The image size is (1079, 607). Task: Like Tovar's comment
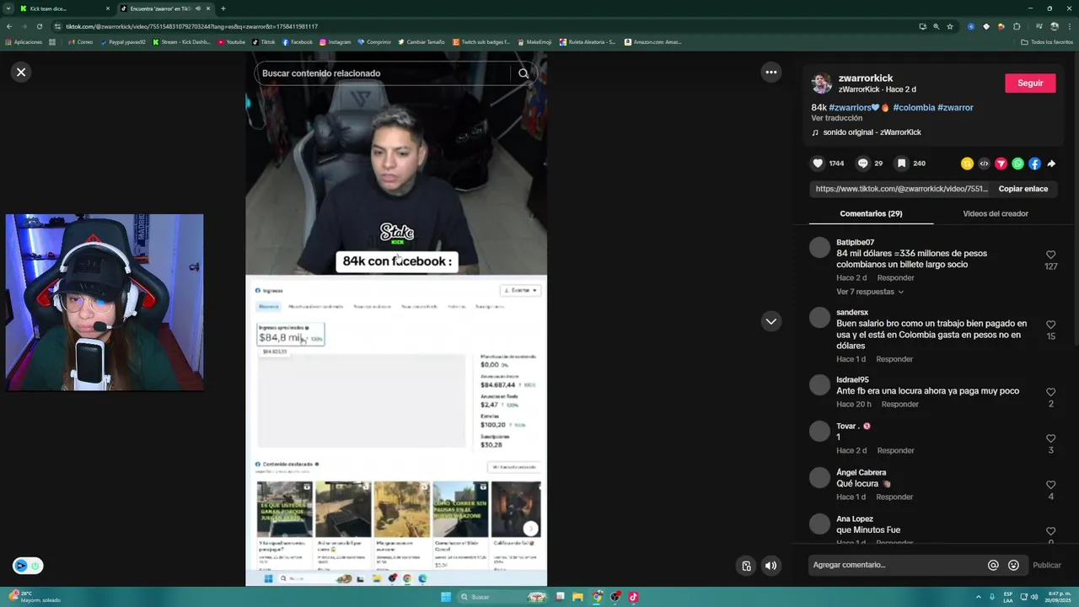[1050, 438]
